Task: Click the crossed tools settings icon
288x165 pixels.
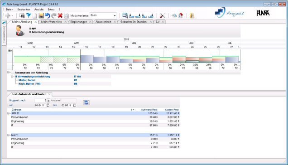Action: point(163,15)
